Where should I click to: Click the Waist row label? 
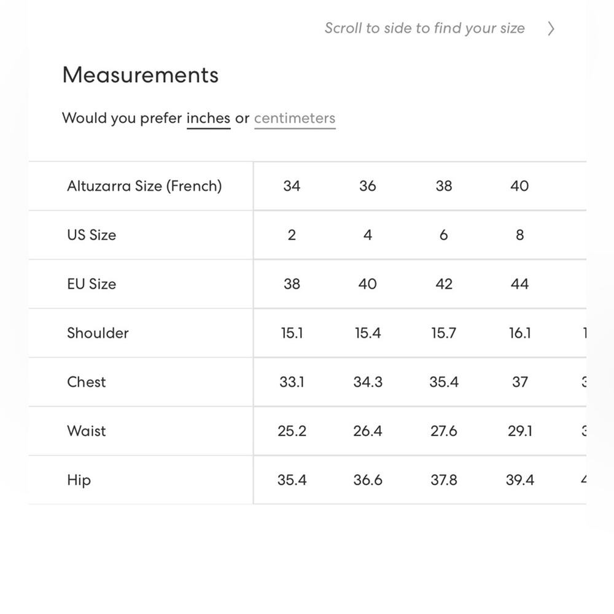(87, 431)
